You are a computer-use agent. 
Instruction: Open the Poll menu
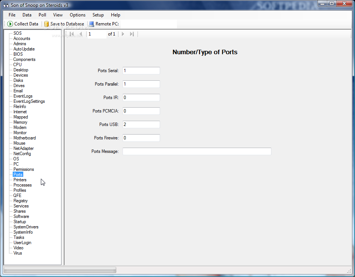click(42, 15)
